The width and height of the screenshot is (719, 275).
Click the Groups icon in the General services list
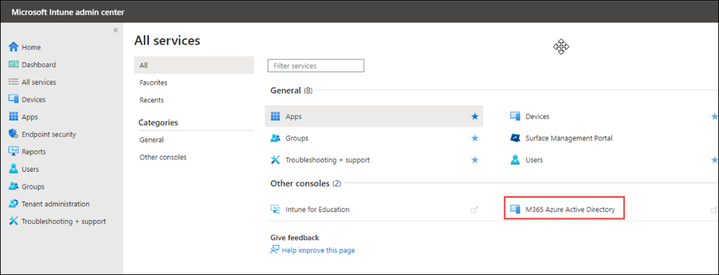[x=275, y=138]
